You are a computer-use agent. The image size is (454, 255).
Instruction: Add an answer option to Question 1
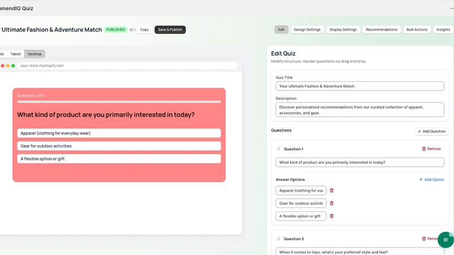[432, 180]
